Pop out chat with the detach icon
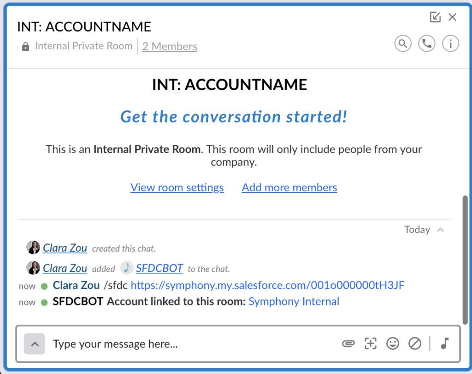The image size is (472, 374). (435, 17)
